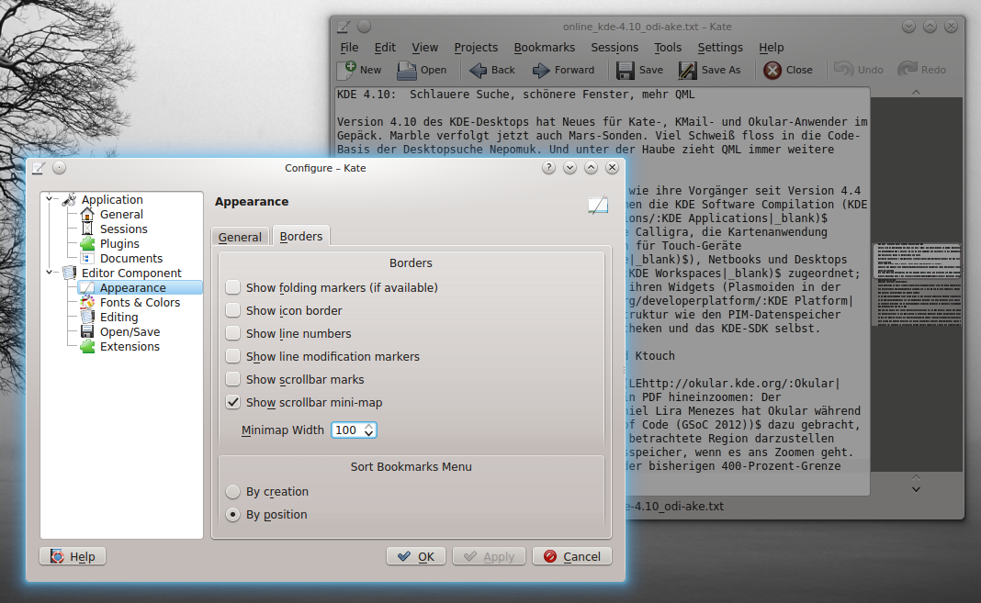The image size is (981, 603).
Task: Click the Back arrow in toolbar
Action: (479, 70)
